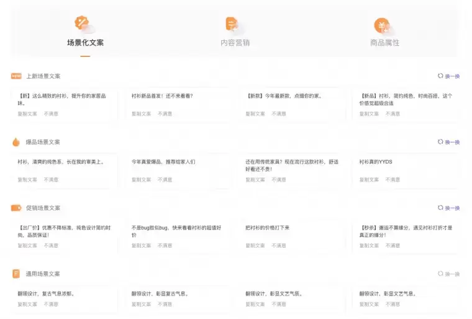Copy text of 衬衫,清爽的纯色系 card
Image resolution: width=472 pixels, height=319 pixels.
[x=27, y=180]
